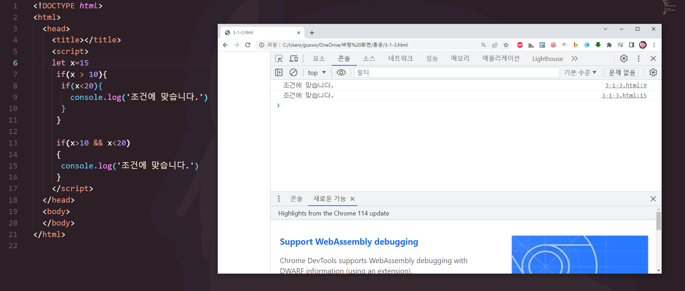Screen dimensions: 685x291
Task: Open source link 3-1-3.html:9
Action: pyautogui.click(x=626, y=85)
